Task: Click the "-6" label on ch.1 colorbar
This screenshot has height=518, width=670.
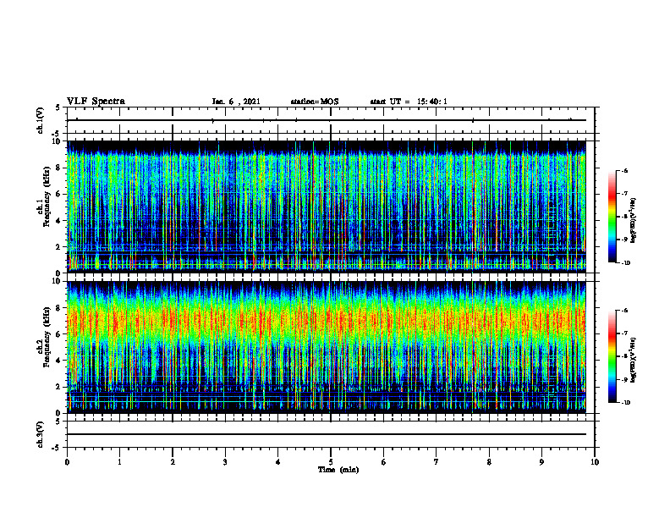Action: (x=624, y=170)
